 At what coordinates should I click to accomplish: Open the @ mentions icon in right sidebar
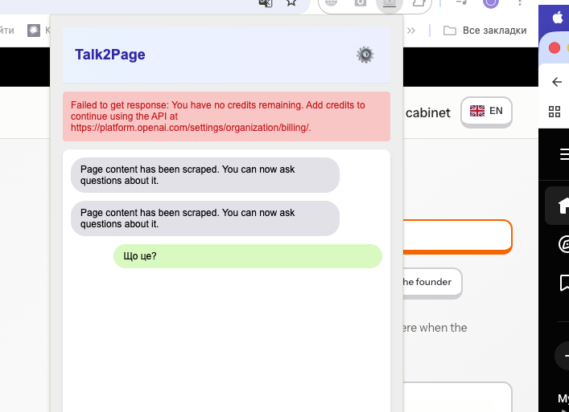(563, 244)
